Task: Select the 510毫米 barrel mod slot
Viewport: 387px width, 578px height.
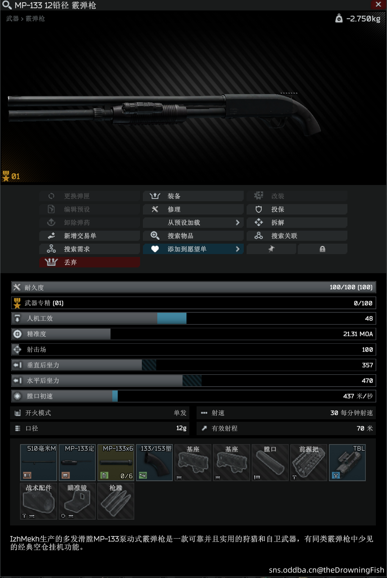Action: 39,462
